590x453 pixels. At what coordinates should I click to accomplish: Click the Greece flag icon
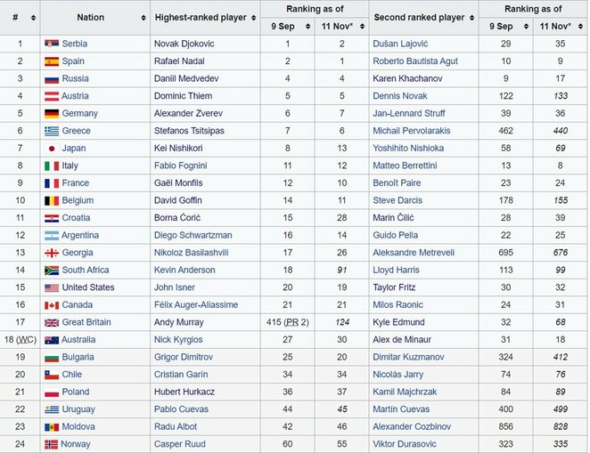click(x=52, y=131)
